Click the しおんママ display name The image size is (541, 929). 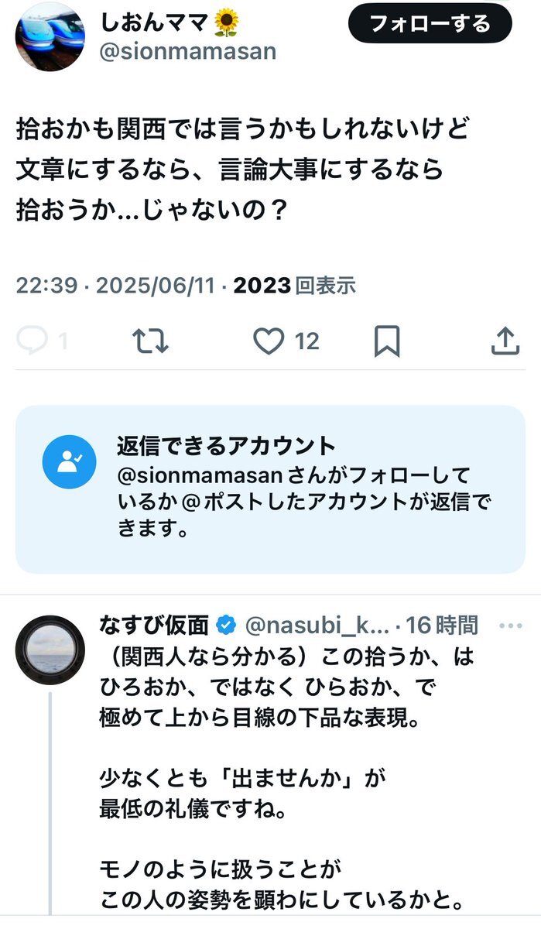pyautogui.click(x=155, y=23)
